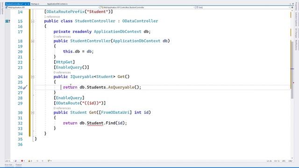
Task: Open "0 references" CodeLens above the StudentController constructor
Action: pos(62,36)
